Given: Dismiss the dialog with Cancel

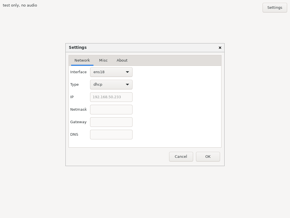Looking at the screenshot, I should 181,156.
